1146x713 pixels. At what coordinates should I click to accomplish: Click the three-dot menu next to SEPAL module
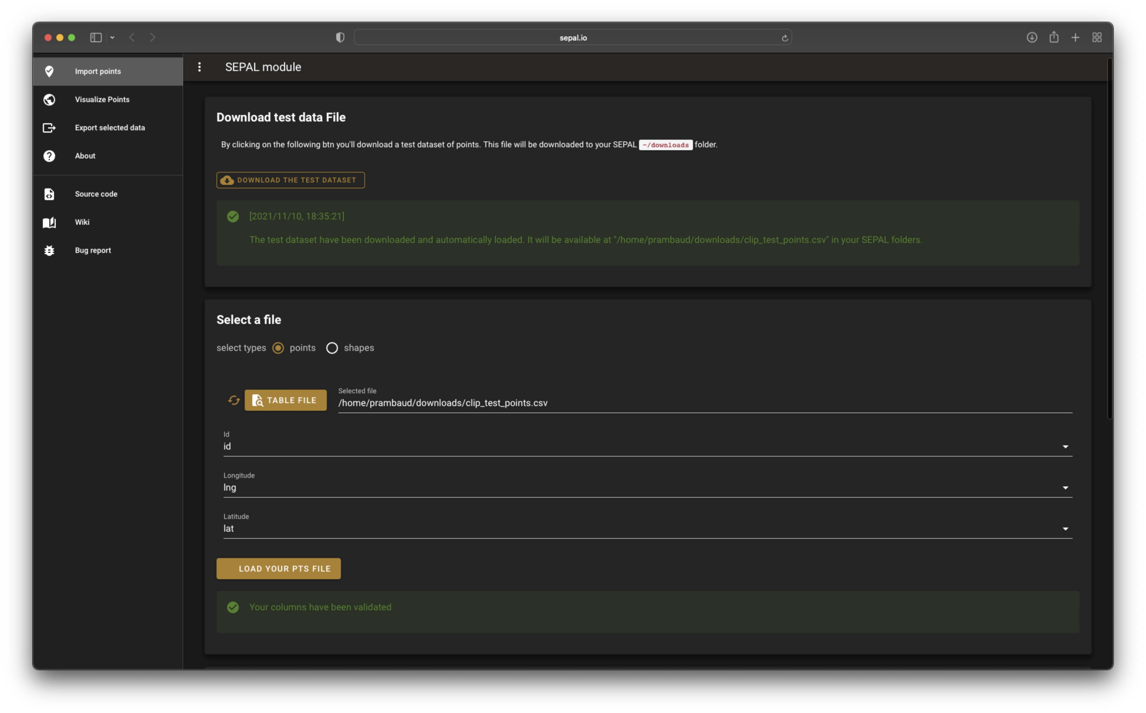(200, 67)
